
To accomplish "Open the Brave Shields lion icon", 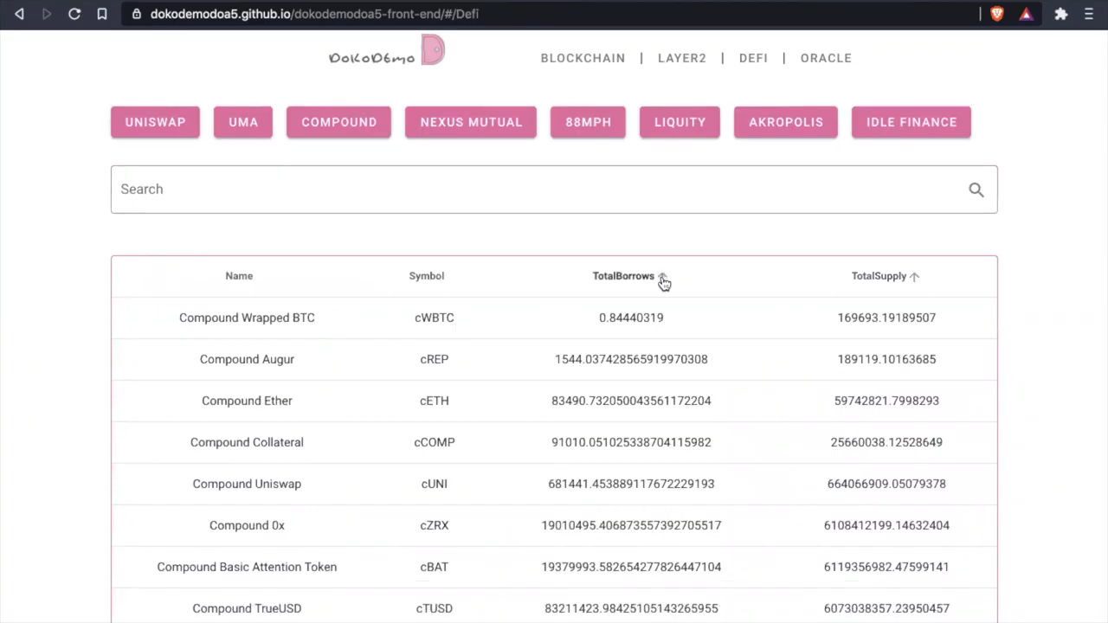I will point(997,14).
